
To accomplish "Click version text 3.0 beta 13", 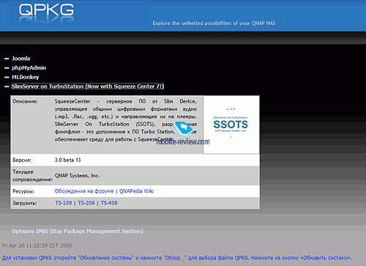I will (x=67, y=160).
